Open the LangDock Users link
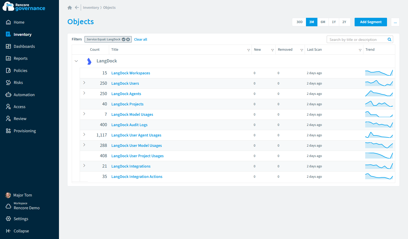 click(125, 83)
